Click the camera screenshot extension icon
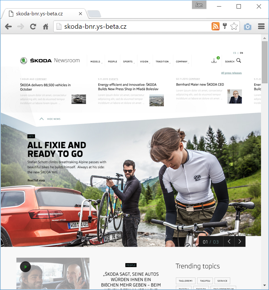The image size is (269, 290). click(248, 27)
